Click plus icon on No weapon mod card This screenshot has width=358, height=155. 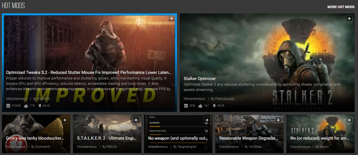(207, 120)
